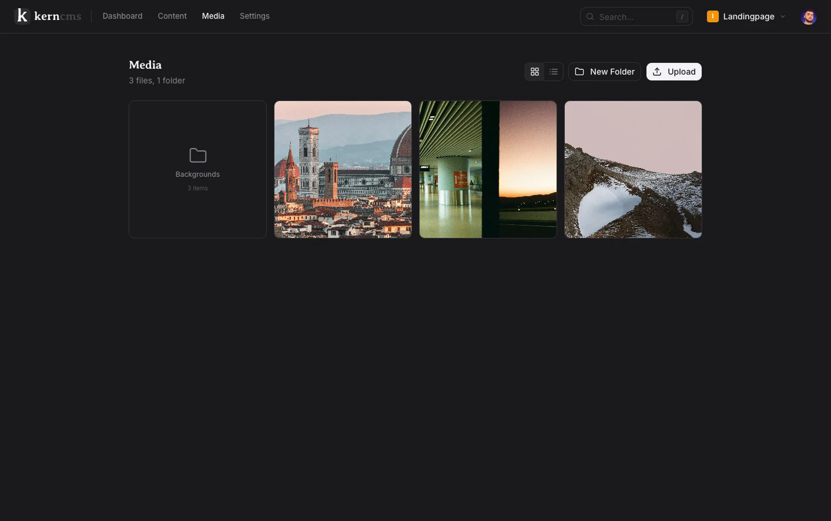This screenshot has height=521, width=831.
Task: Open the Settings page
Action: (x=254, y=16)
